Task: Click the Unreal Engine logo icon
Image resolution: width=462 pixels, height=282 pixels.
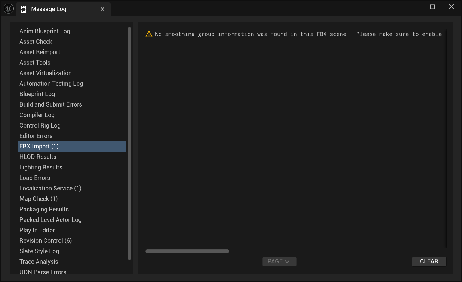Action: click(x=9, y=9)
